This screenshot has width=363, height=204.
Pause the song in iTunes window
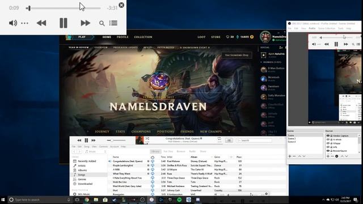point(86,141)
